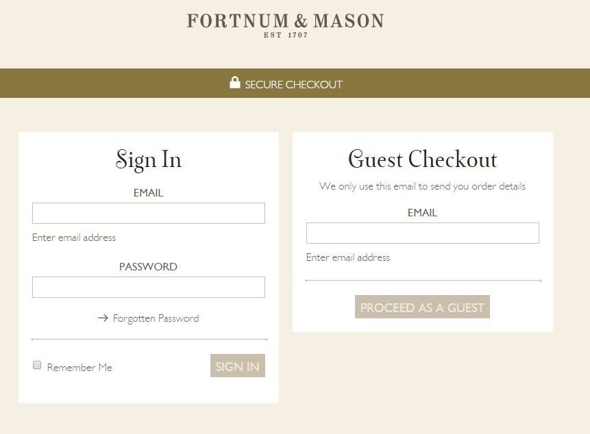Click the Guest Checkout heading
The width and height of the screenshot is (590, 434).
coord(422,159)
